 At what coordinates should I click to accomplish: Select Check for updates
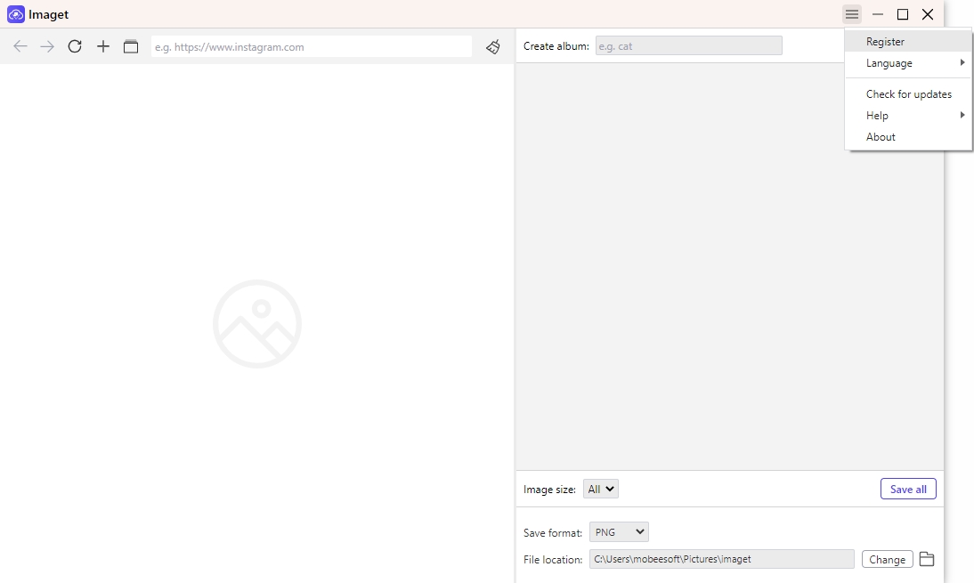point(908,94)
